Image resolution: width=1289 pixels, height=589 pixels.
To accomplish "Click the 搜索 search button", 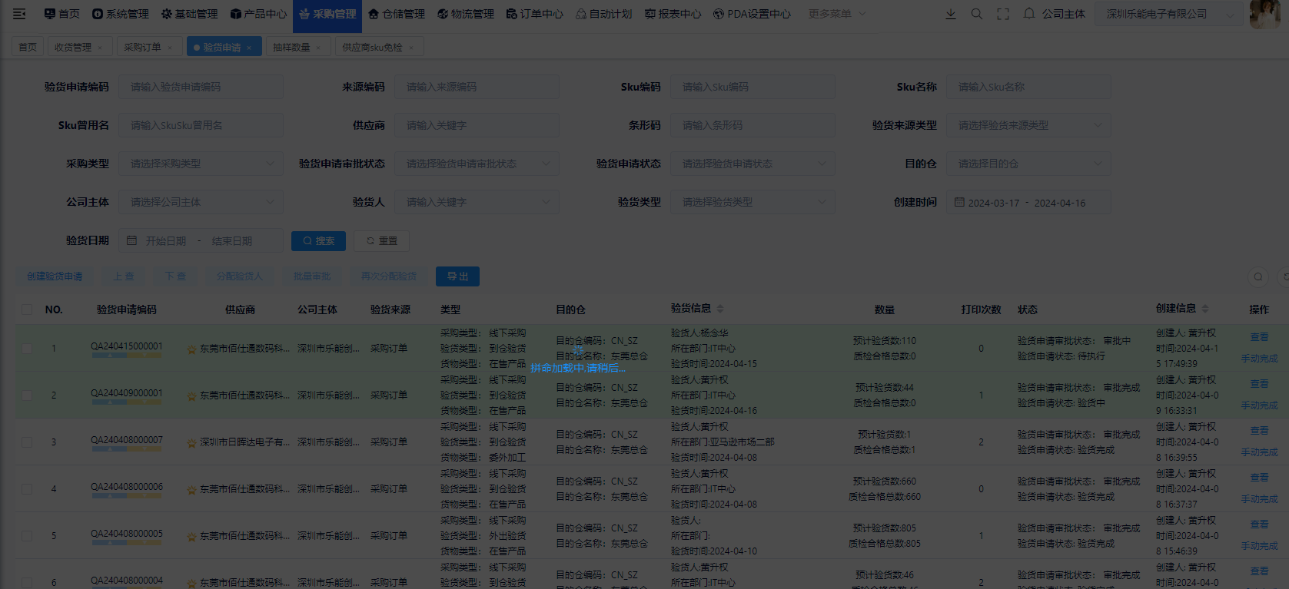I will point(318,241).
